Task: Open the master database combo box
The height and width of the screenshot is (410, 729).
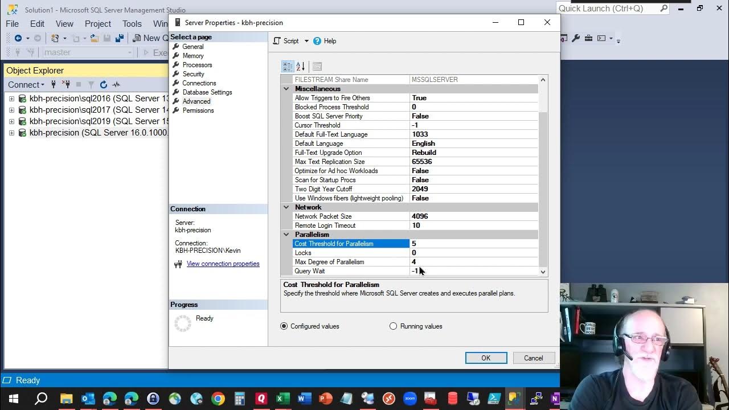Action: 88,52
